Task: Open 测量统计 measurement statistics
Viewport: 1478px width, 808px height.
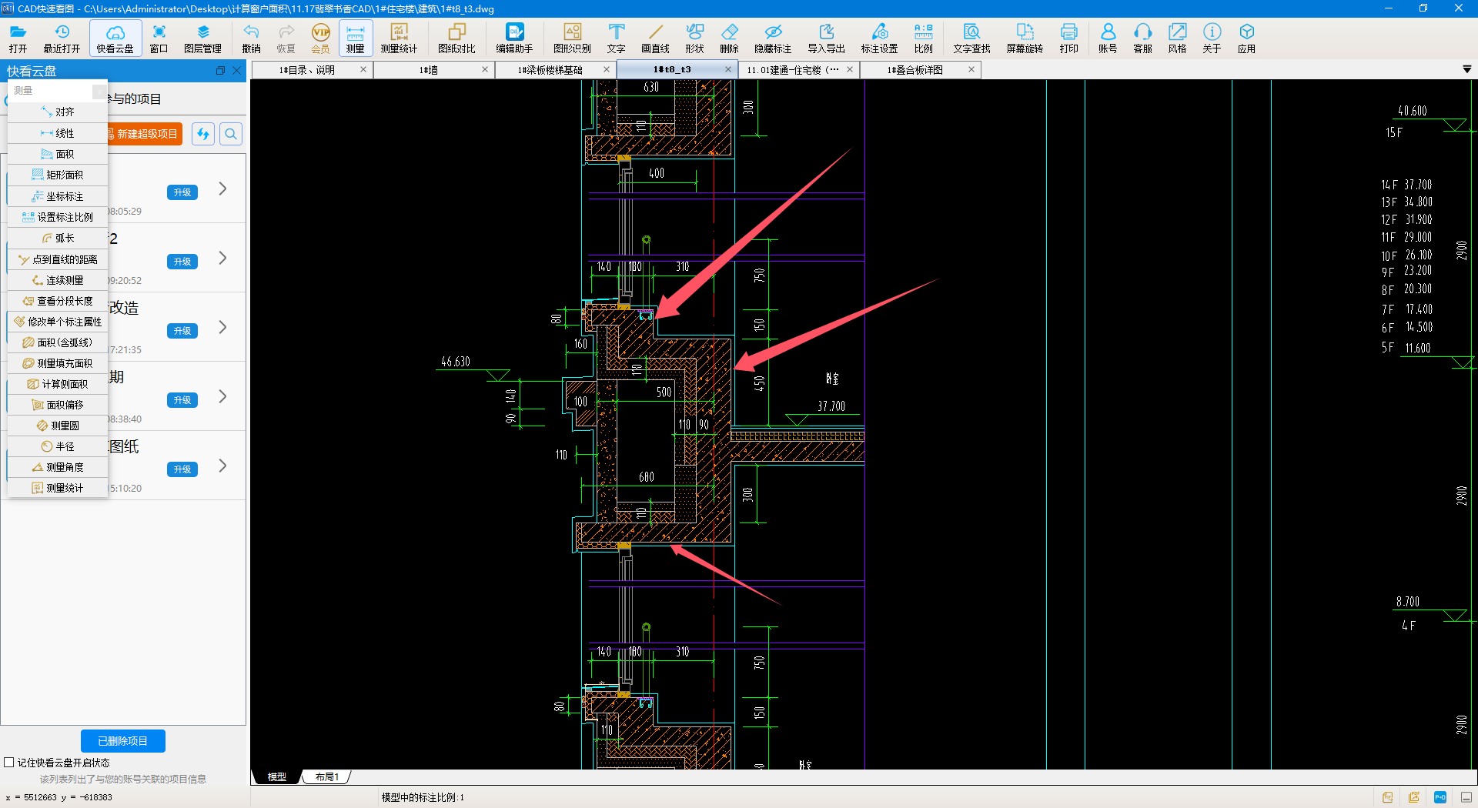Action: (x=399, y=38)
